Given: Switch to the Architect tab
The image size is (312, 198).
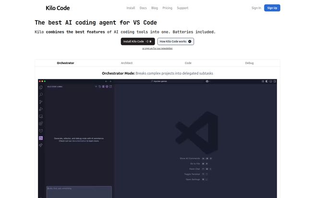Looking at the screenshot, I should pos(127,63).
